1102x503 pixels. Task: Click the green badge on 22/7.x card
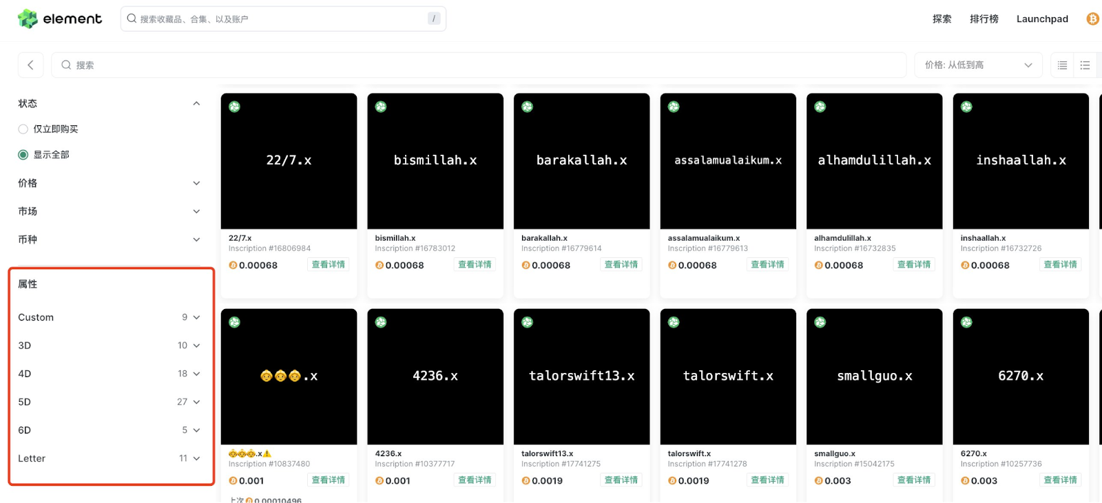pyautogui.click(x=234, y=107)
